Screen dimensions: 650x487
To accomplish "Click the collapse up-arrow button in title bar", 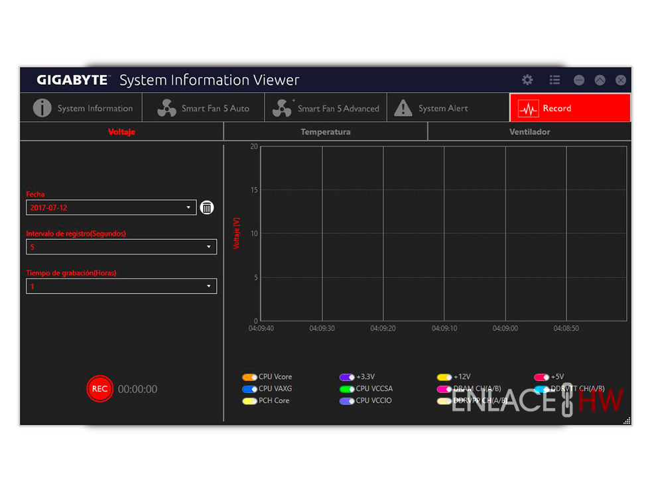I will (x=600, y=80).
